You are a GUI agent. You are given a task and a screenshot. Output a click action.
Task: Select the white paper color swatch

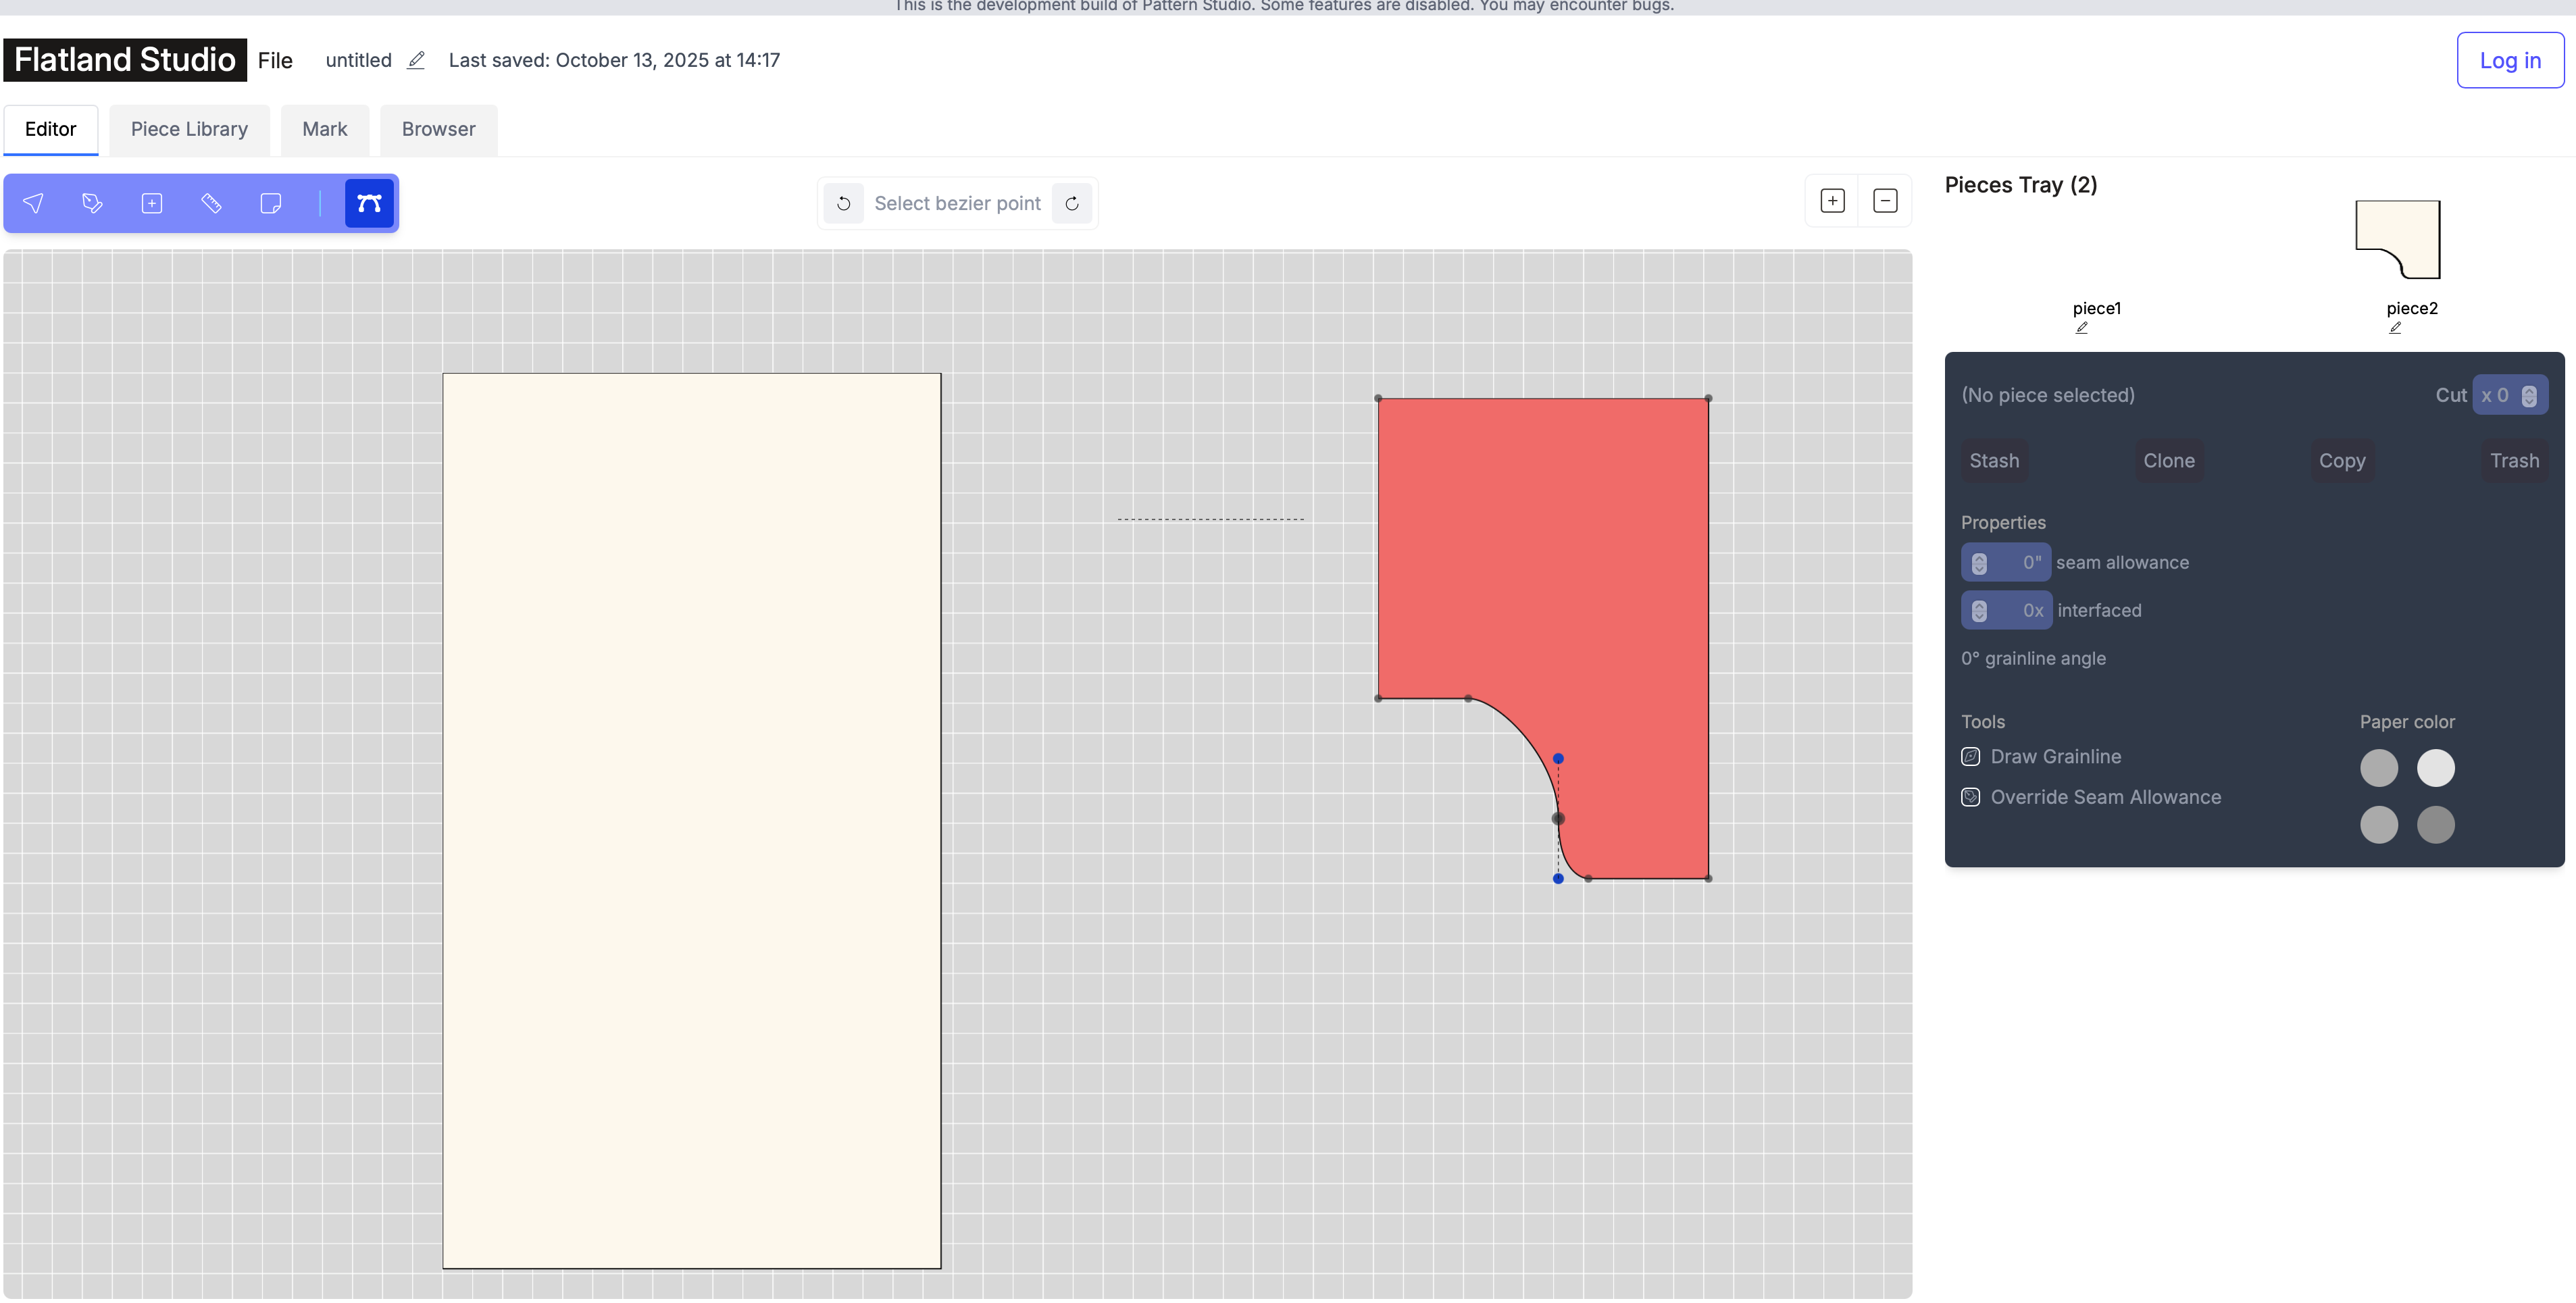pos(2436,768)
